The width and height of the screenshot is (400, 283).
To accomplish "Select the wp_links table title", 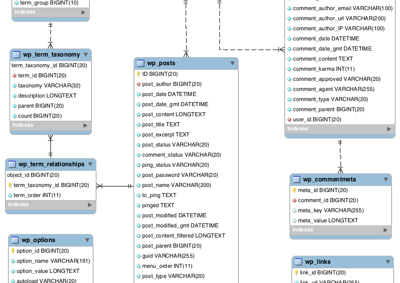I will pos(318,262).
